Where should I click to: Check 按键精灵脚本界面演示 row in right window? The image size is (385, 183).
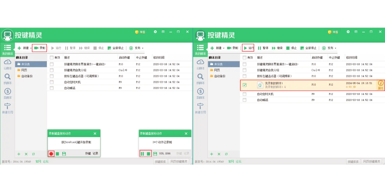(245, 64)
